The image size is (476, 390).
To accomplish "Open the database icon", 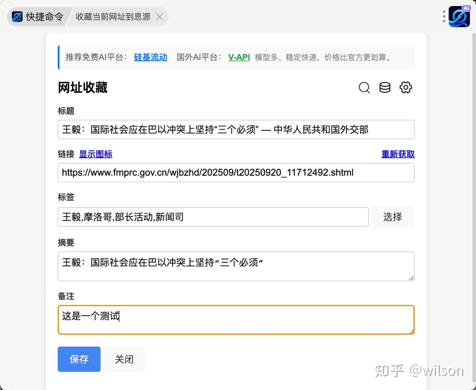I will [x=385, y=88].
